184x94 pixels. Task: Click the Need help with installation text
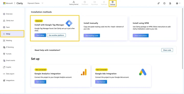click(x=48, y=50)
